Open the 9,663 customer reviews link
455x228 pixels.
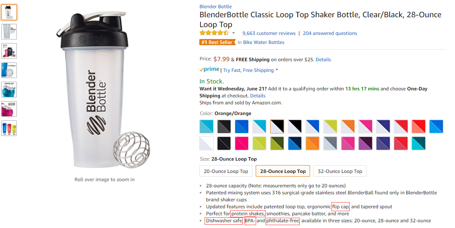click(x=269, y=33)
